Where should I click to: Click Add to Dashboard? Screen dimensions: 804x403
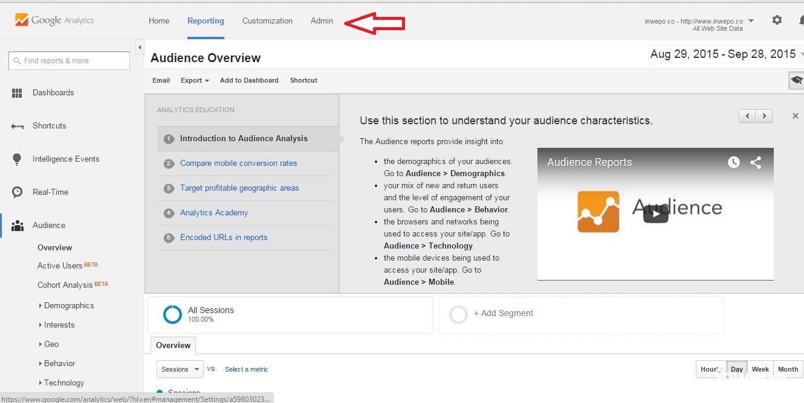click(x=249, y=80)
